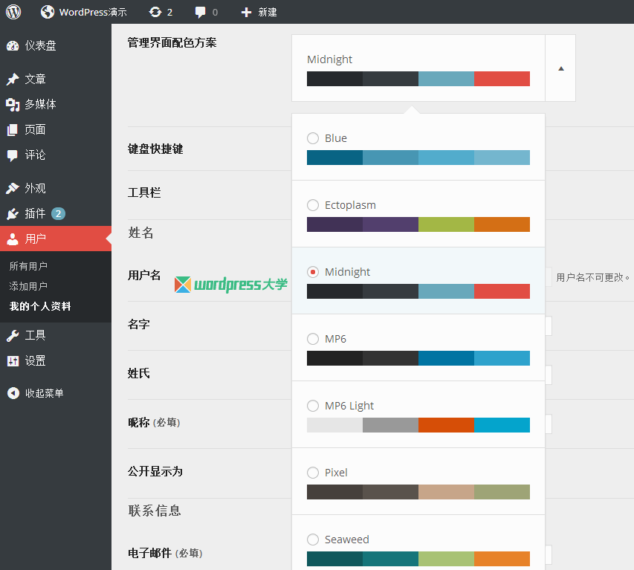Image resolution: width=634 pixels, height=570 pixels.
Task: Select the Ectoplasm color scheme radio
Action: tap(313, 205)
